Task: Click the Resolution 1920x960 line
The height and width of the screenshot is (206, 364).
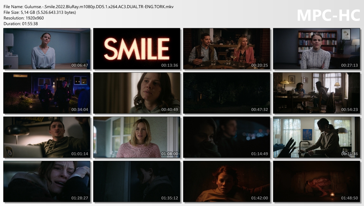Action: click(x=23, y=18)
